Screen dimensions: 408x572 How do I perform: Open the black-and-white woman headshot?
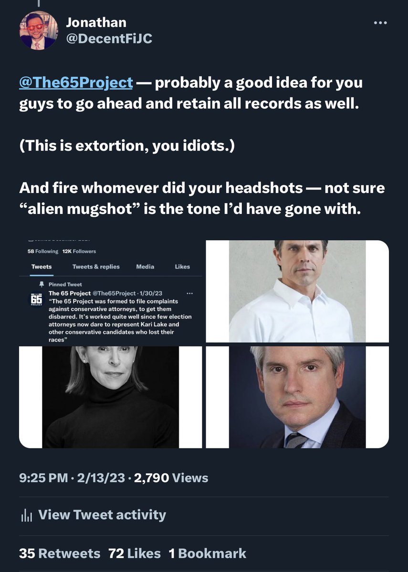tap(111, 397)
